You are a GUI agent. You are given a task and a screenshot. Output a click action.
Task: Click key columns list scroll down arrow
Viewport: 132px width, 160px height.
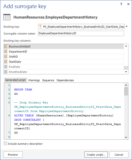126,72
